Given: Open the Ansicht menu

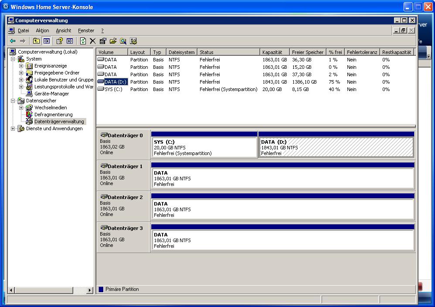Looking at the screenshot, I should point(64,30).
